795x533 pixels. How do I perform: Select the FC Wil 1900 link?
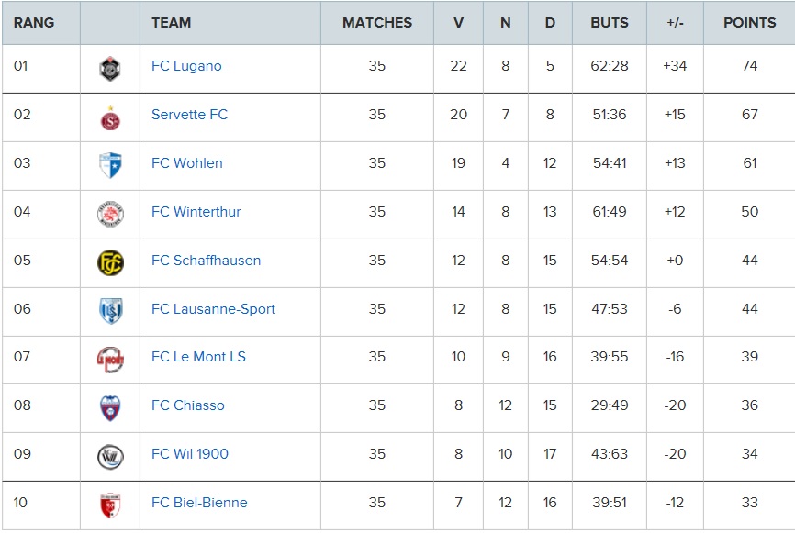189,454
